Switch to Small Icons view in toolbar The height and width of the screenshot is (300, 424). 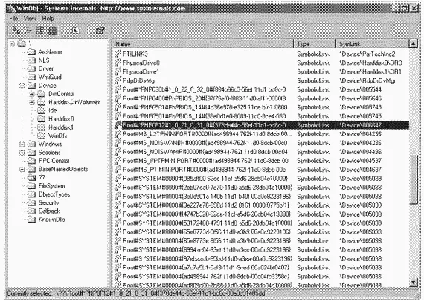click(28, 31)
